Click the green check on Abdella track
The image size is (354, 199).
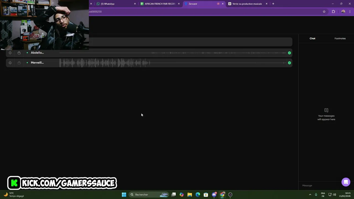pyautogui.click(x=289, y=53)
